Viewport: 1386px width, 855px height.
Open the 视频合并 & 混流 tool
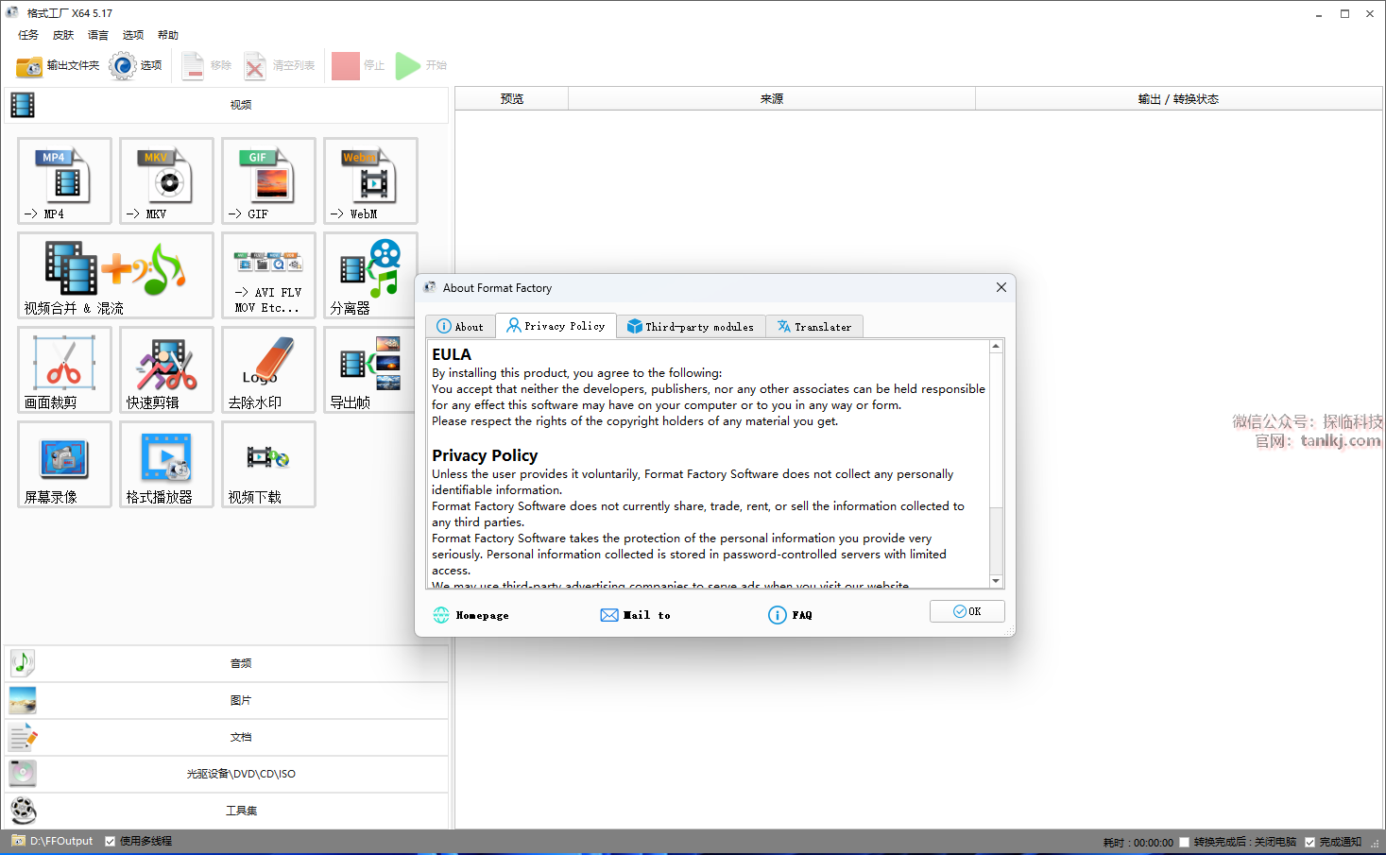pos(115,275)
